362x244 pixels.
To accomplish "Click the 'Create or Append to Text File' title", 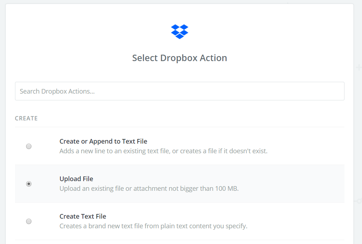I will 103,141.
